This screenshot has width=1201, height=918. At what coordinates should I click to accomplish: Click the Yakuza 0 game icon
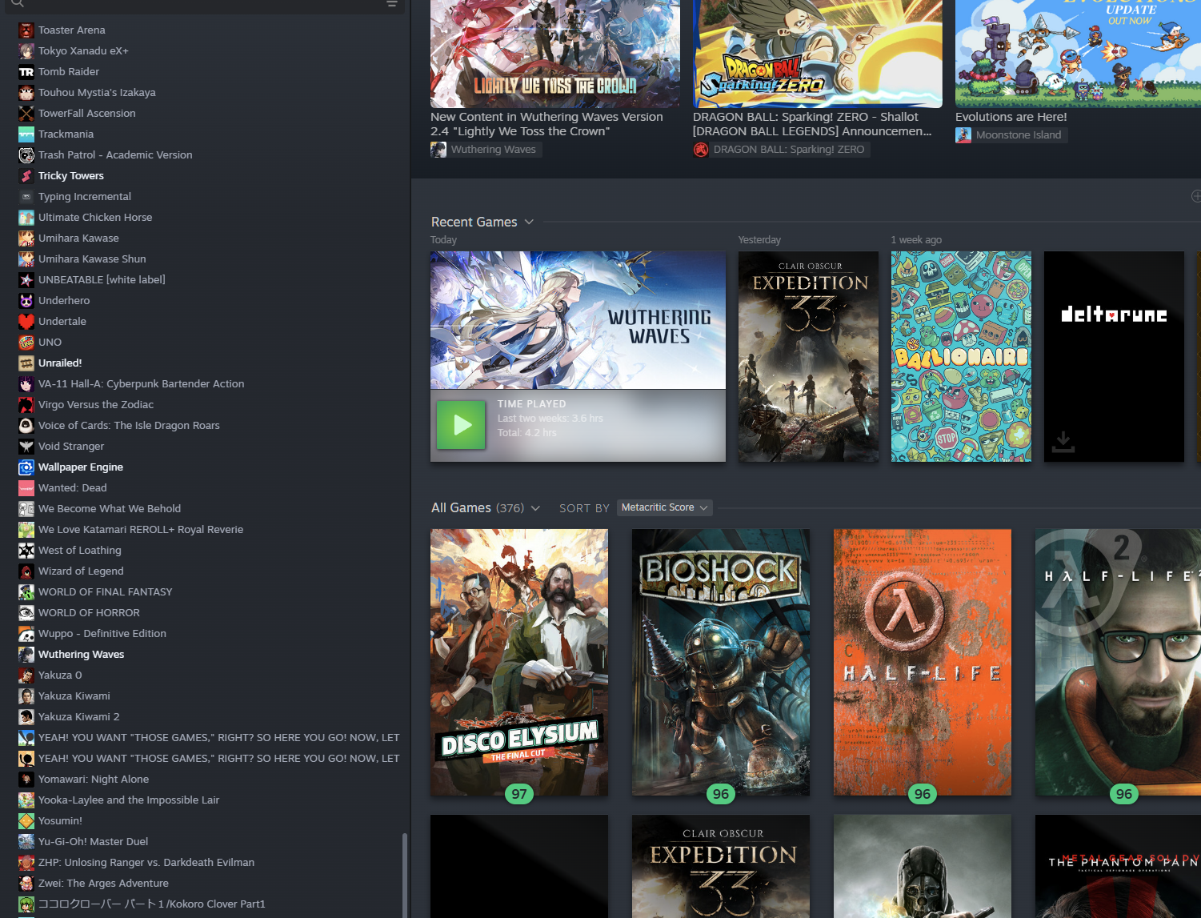[x=26, y=675]
